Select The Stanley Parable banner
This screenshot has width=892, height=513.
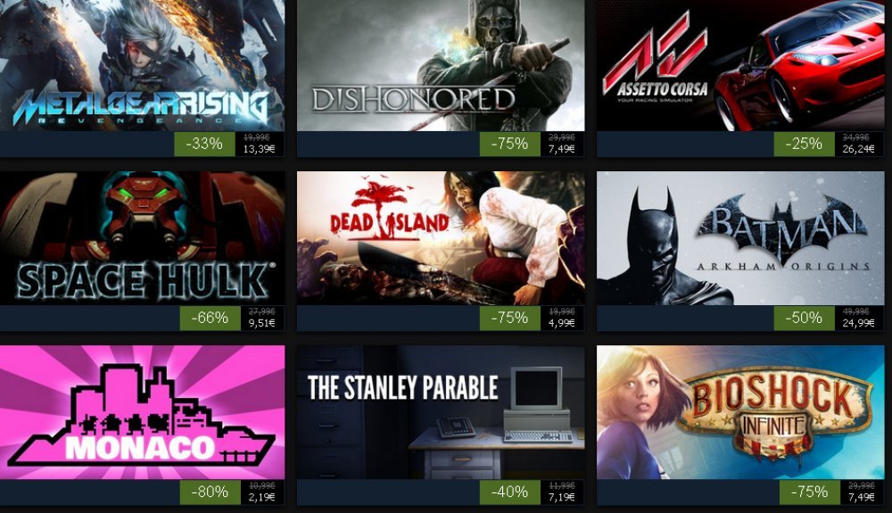[x=441, y=412]
